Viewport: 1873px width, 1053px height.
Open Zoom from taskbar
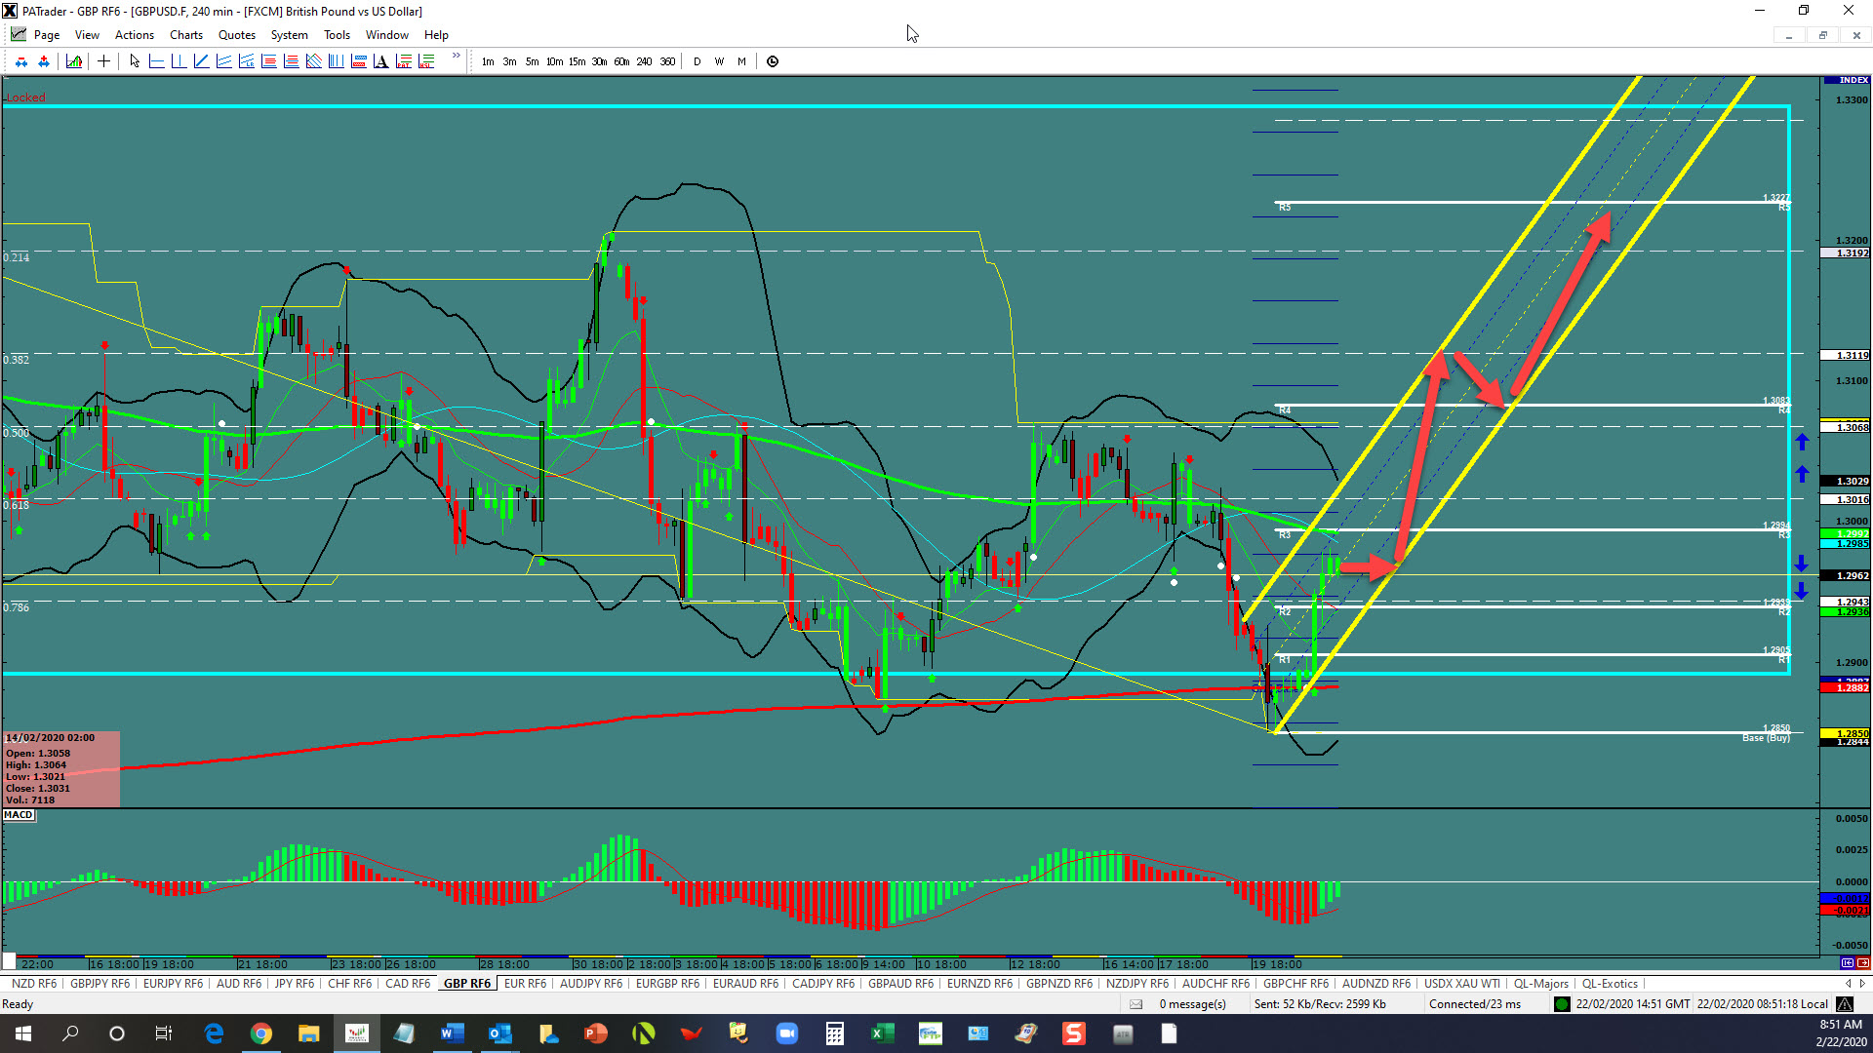point(786,1033)
